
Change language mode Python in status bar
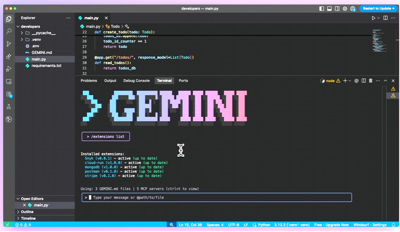pos(264,225)
